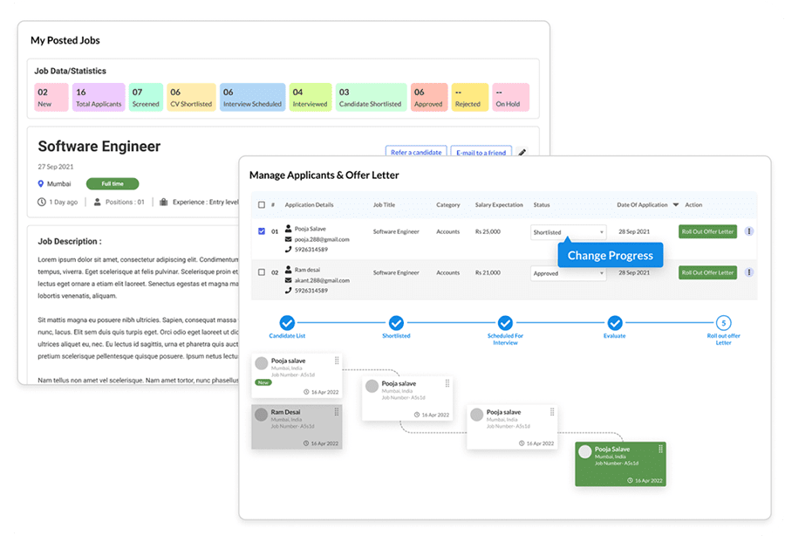Click the Shortlisted step on the progress tracker
Viewport: 785px width, 536px height.
(396, 327)
